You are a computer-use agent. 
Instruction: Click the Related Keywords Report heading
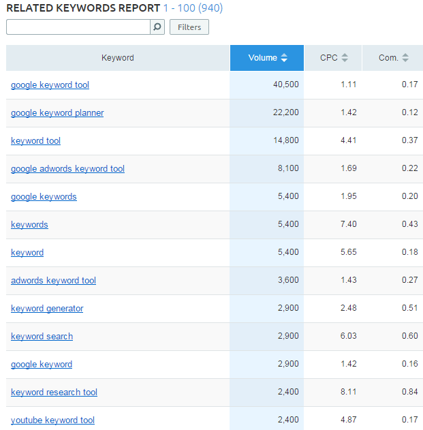point(83,8)
